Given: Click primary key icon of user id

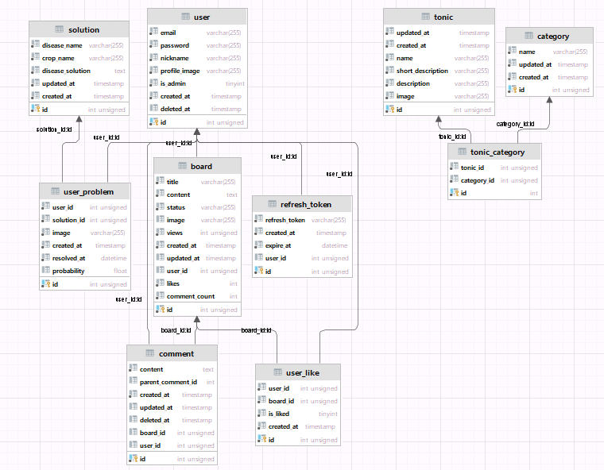Looking at the screenshot, I should (153, 121).
